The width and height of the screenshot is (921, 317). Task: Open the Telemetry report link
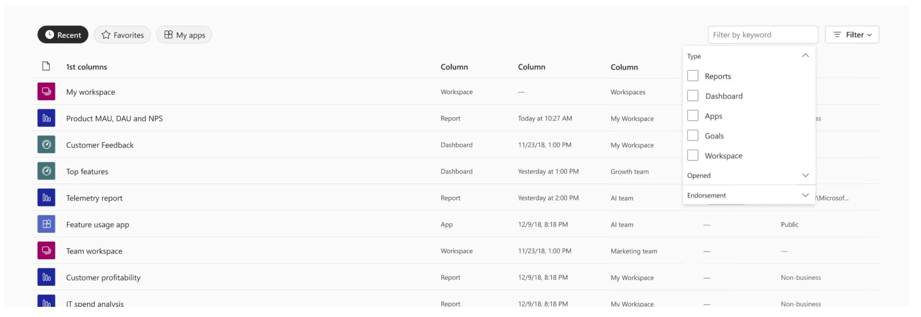pos(94,198)
